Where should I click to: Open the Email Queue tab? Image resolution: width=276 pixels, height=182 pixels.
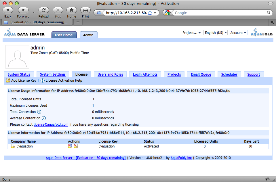[x=201, y=74]
